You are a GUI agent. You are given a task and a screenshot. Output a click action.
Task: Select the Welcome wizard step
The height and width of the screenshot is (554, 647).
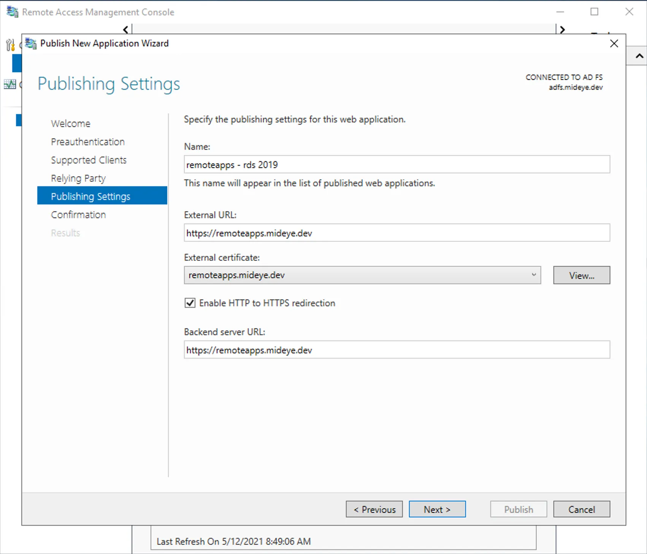(x=70, y=123)
